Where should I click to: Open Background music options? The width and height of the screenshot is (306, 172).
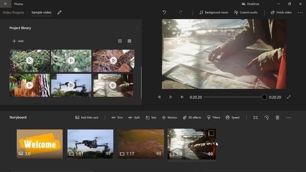[x=214, y=12]
